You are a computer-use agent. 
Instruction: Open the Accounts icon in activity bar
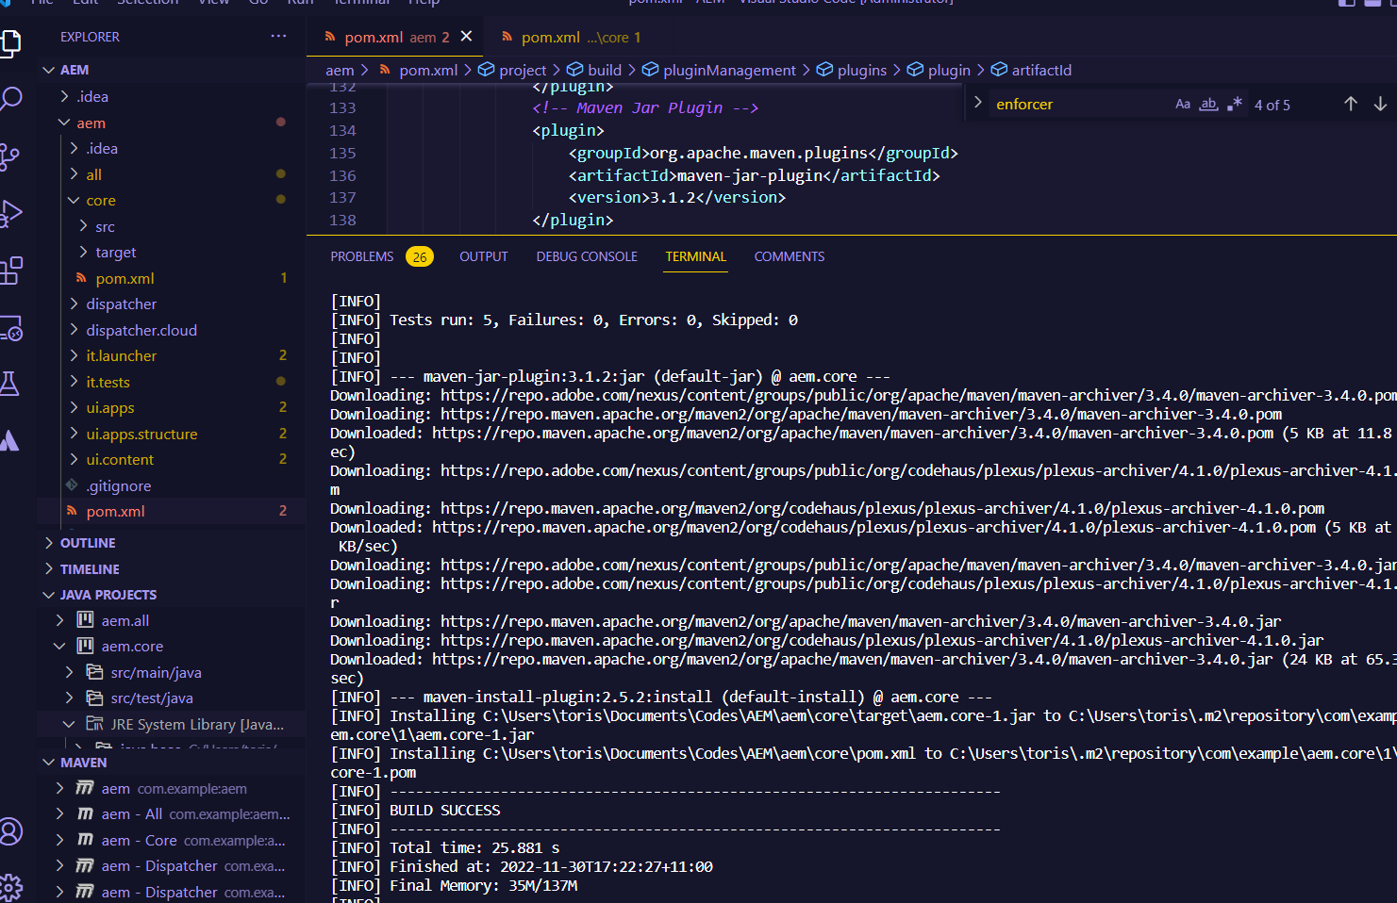click(x=10, y=831)
